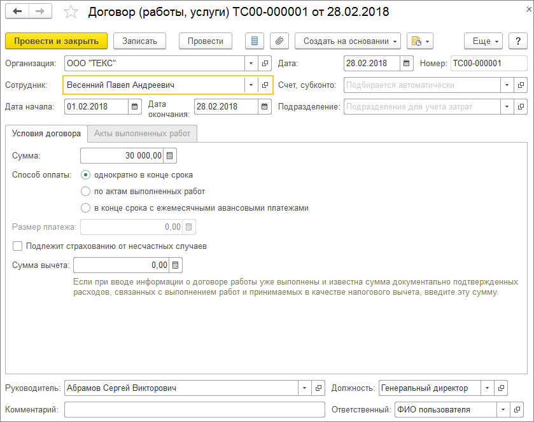
Task: Switch to 'Акты выполненных работ' tab
Action: coord(143,134)
